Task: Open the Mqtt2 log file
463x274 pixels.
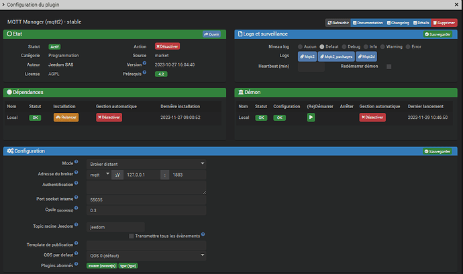Action: [x=307, y=56]
